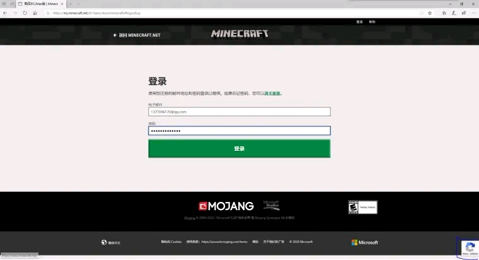The image size is (479, 260).
Task: Click the green 登录 login button
Action: [239, 148]
